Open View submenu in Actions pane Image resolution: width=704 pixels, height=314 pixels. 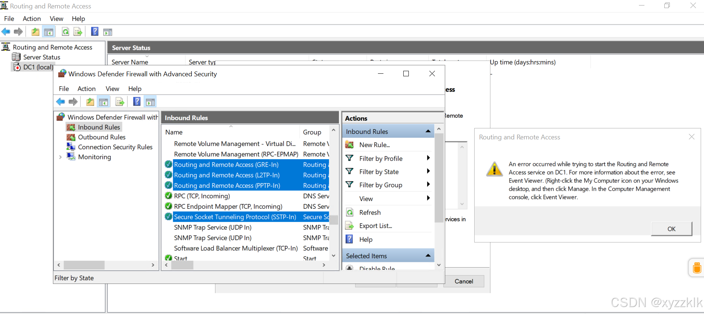(x=388, y=198)
